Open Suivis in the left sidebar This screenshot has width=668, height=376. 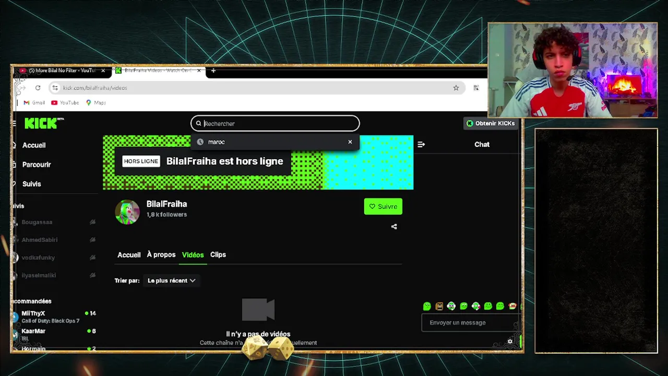pos(31,184)
